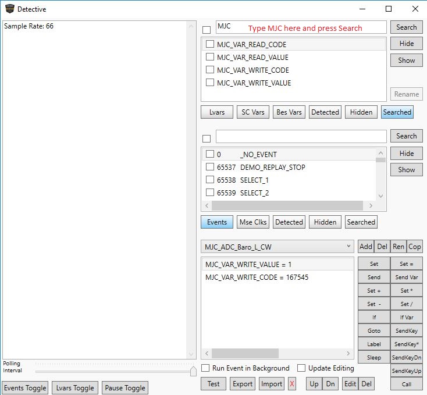427x395 pixels.
Task: Toggle the Update Editing checkbox
Action: tap(301, 368)
